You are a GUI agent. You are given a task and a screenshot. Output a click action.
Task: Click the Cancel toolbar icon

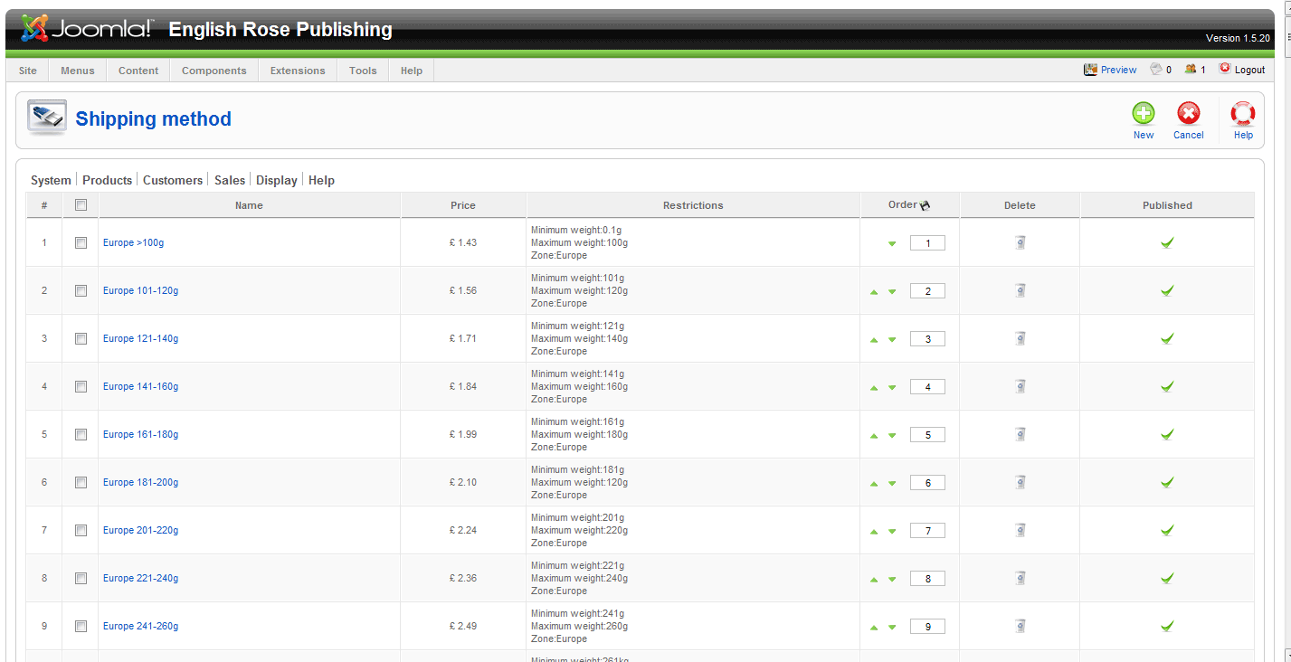click(x=1188, y=114)
